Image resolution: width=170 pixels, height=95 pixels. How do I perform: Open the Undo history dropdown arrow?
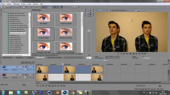(34, 7)
